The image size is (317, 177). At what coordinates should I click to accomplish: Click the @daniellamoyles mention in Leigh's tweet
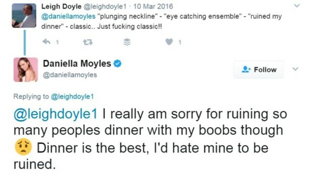tap(68, 17)
